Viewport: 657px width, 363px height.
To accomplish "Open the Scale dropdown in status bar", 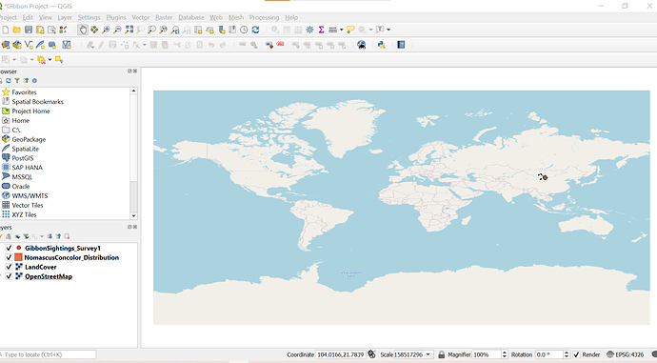I will [x=428, y=354].
